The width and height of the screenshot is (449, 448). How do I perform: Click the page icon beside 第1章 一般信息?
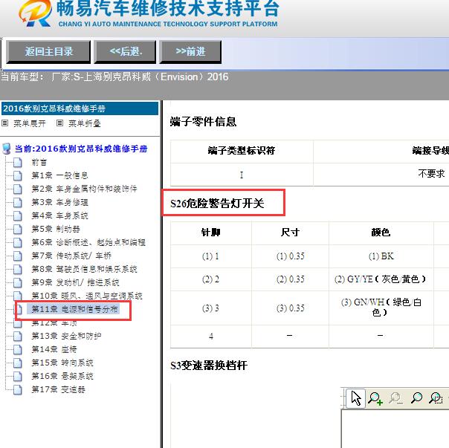click(x=18, y=175)
